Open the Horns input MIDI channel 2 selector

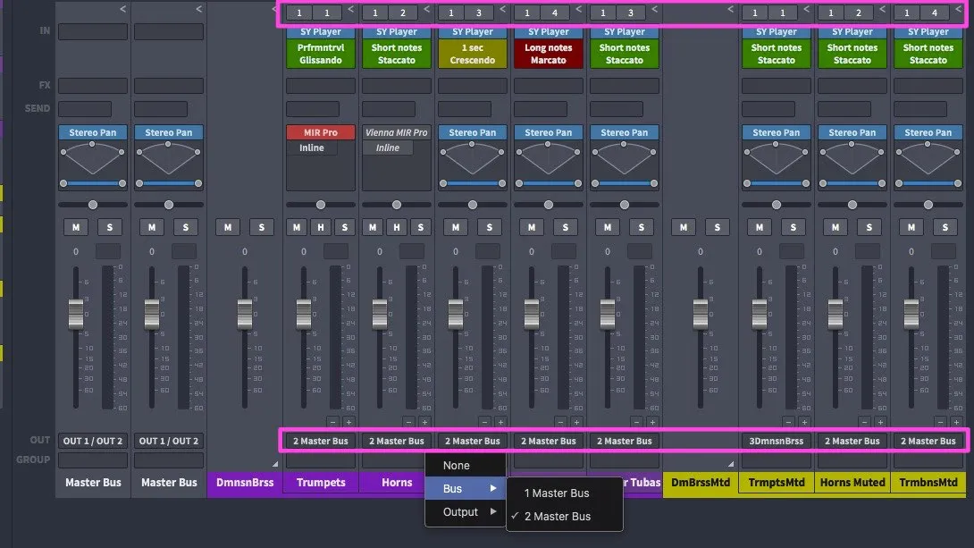tap(402, 13)
